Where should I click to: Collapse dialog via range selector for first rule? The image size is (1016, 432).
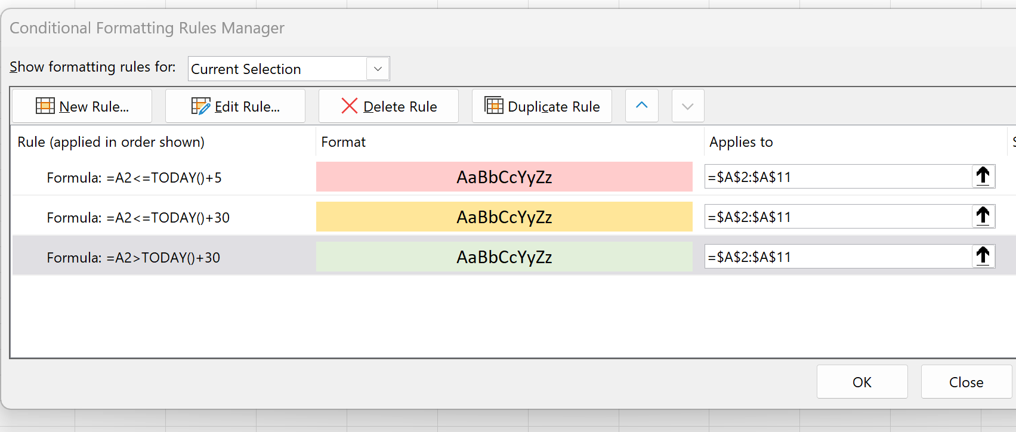coord(983,177)
